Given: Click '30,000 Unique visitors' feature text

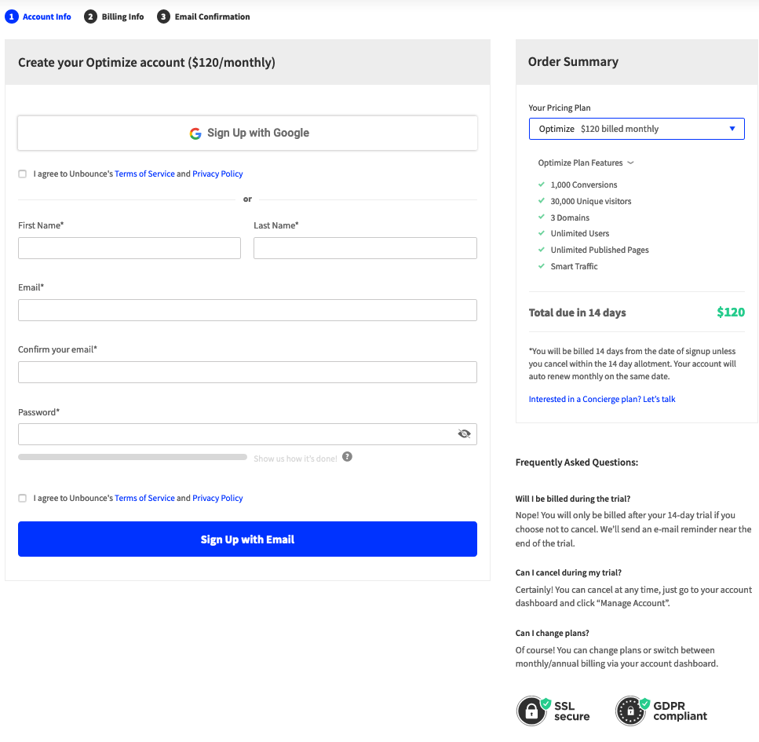Looking at the screenshot, I should pyautogui.click(x=590, y=201).
